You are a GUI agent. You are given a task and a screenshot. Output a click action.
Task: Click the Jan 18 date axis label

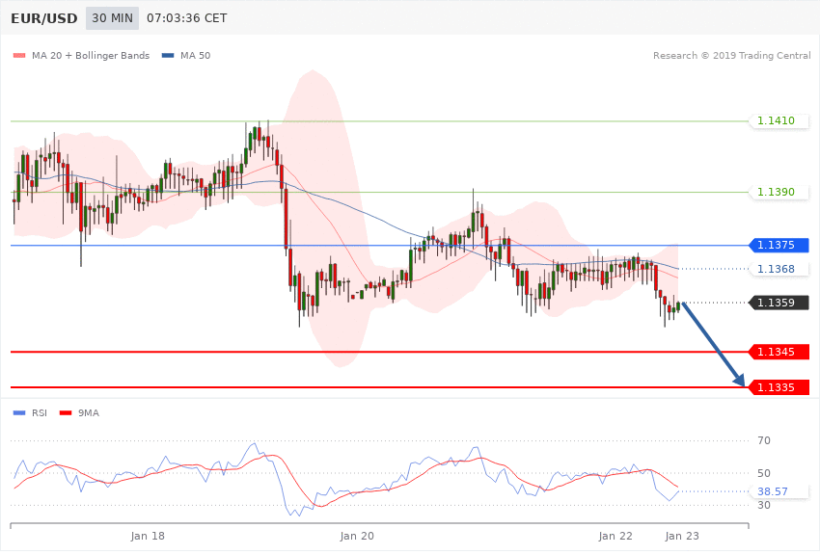tap(148, 536)
